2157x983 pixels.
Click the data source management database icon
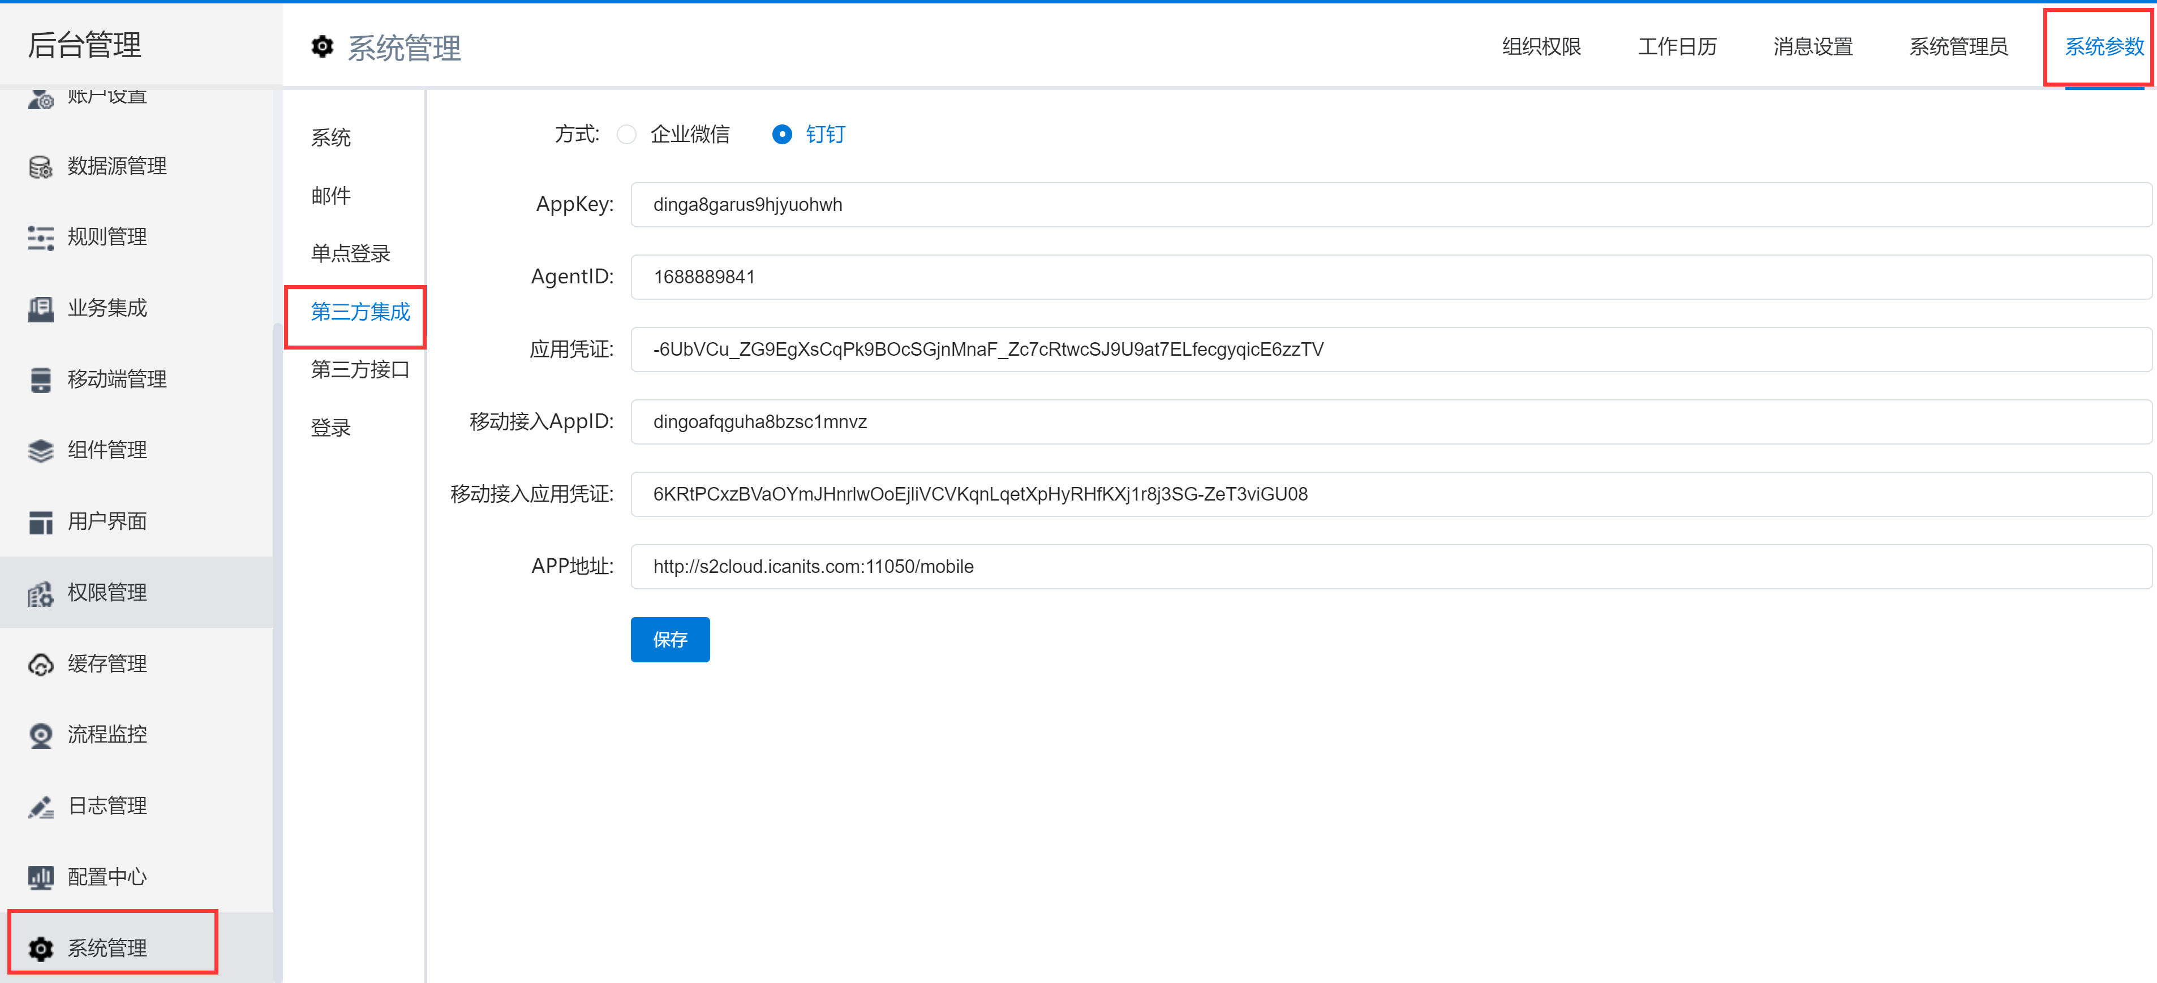(x=40, y=167)
